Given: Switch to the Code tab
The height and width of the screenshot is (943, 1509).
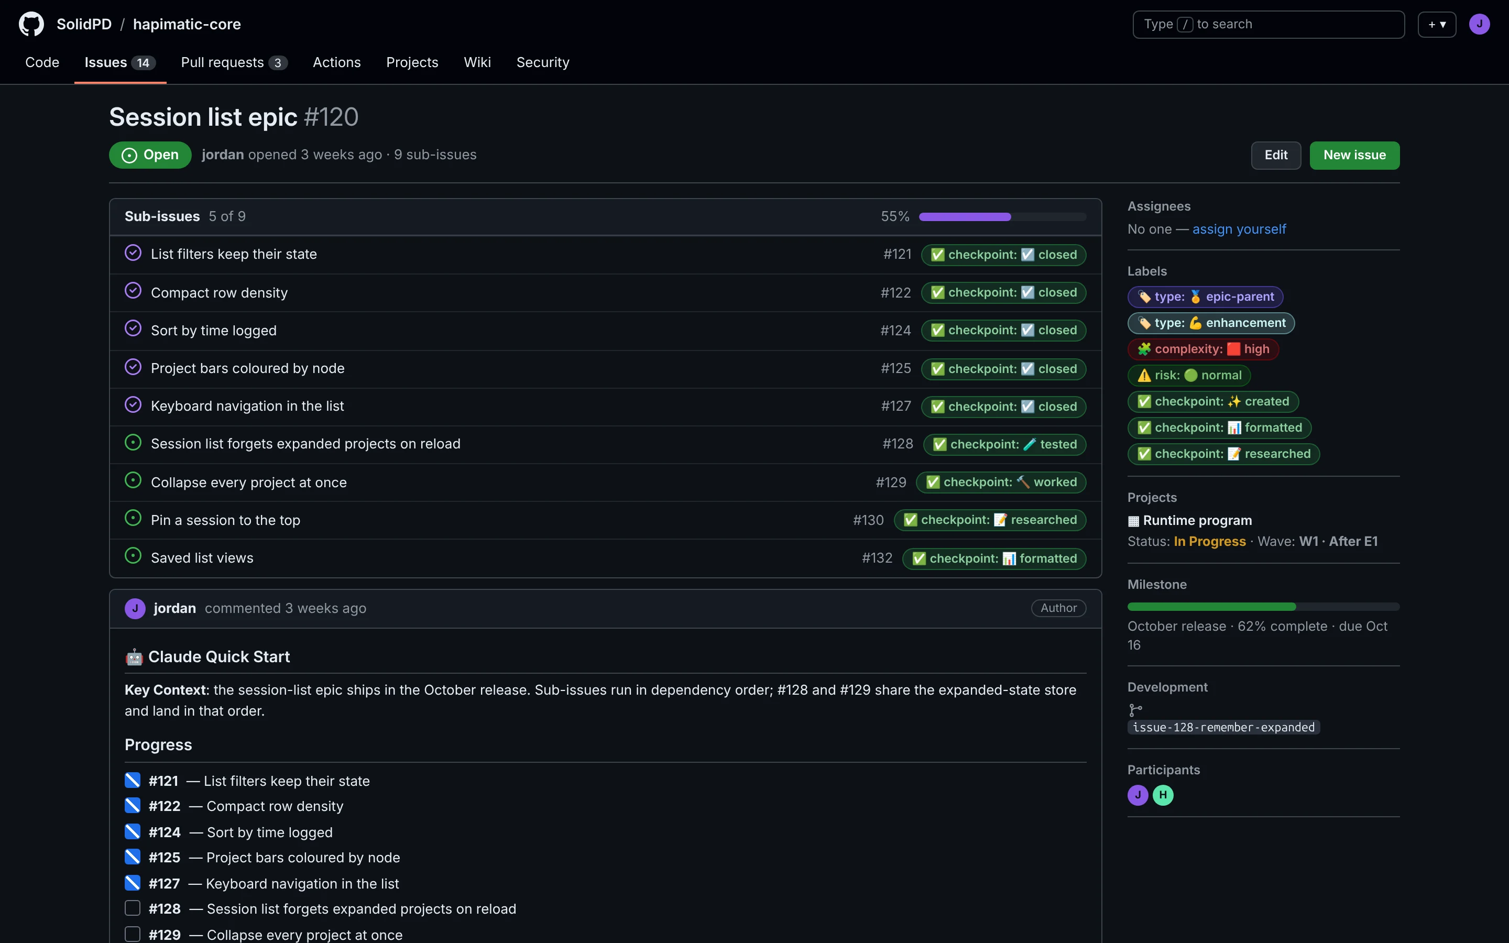Looking at the screenshot, I should (x=42, y=62).
